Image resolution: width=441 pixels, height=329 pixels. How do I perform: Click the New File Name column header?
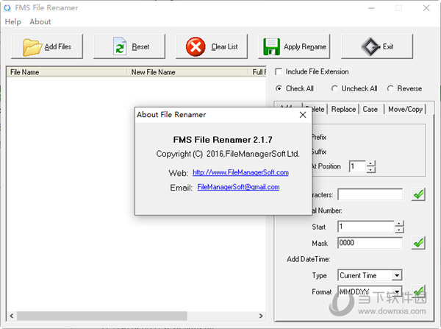click(187, 72)
